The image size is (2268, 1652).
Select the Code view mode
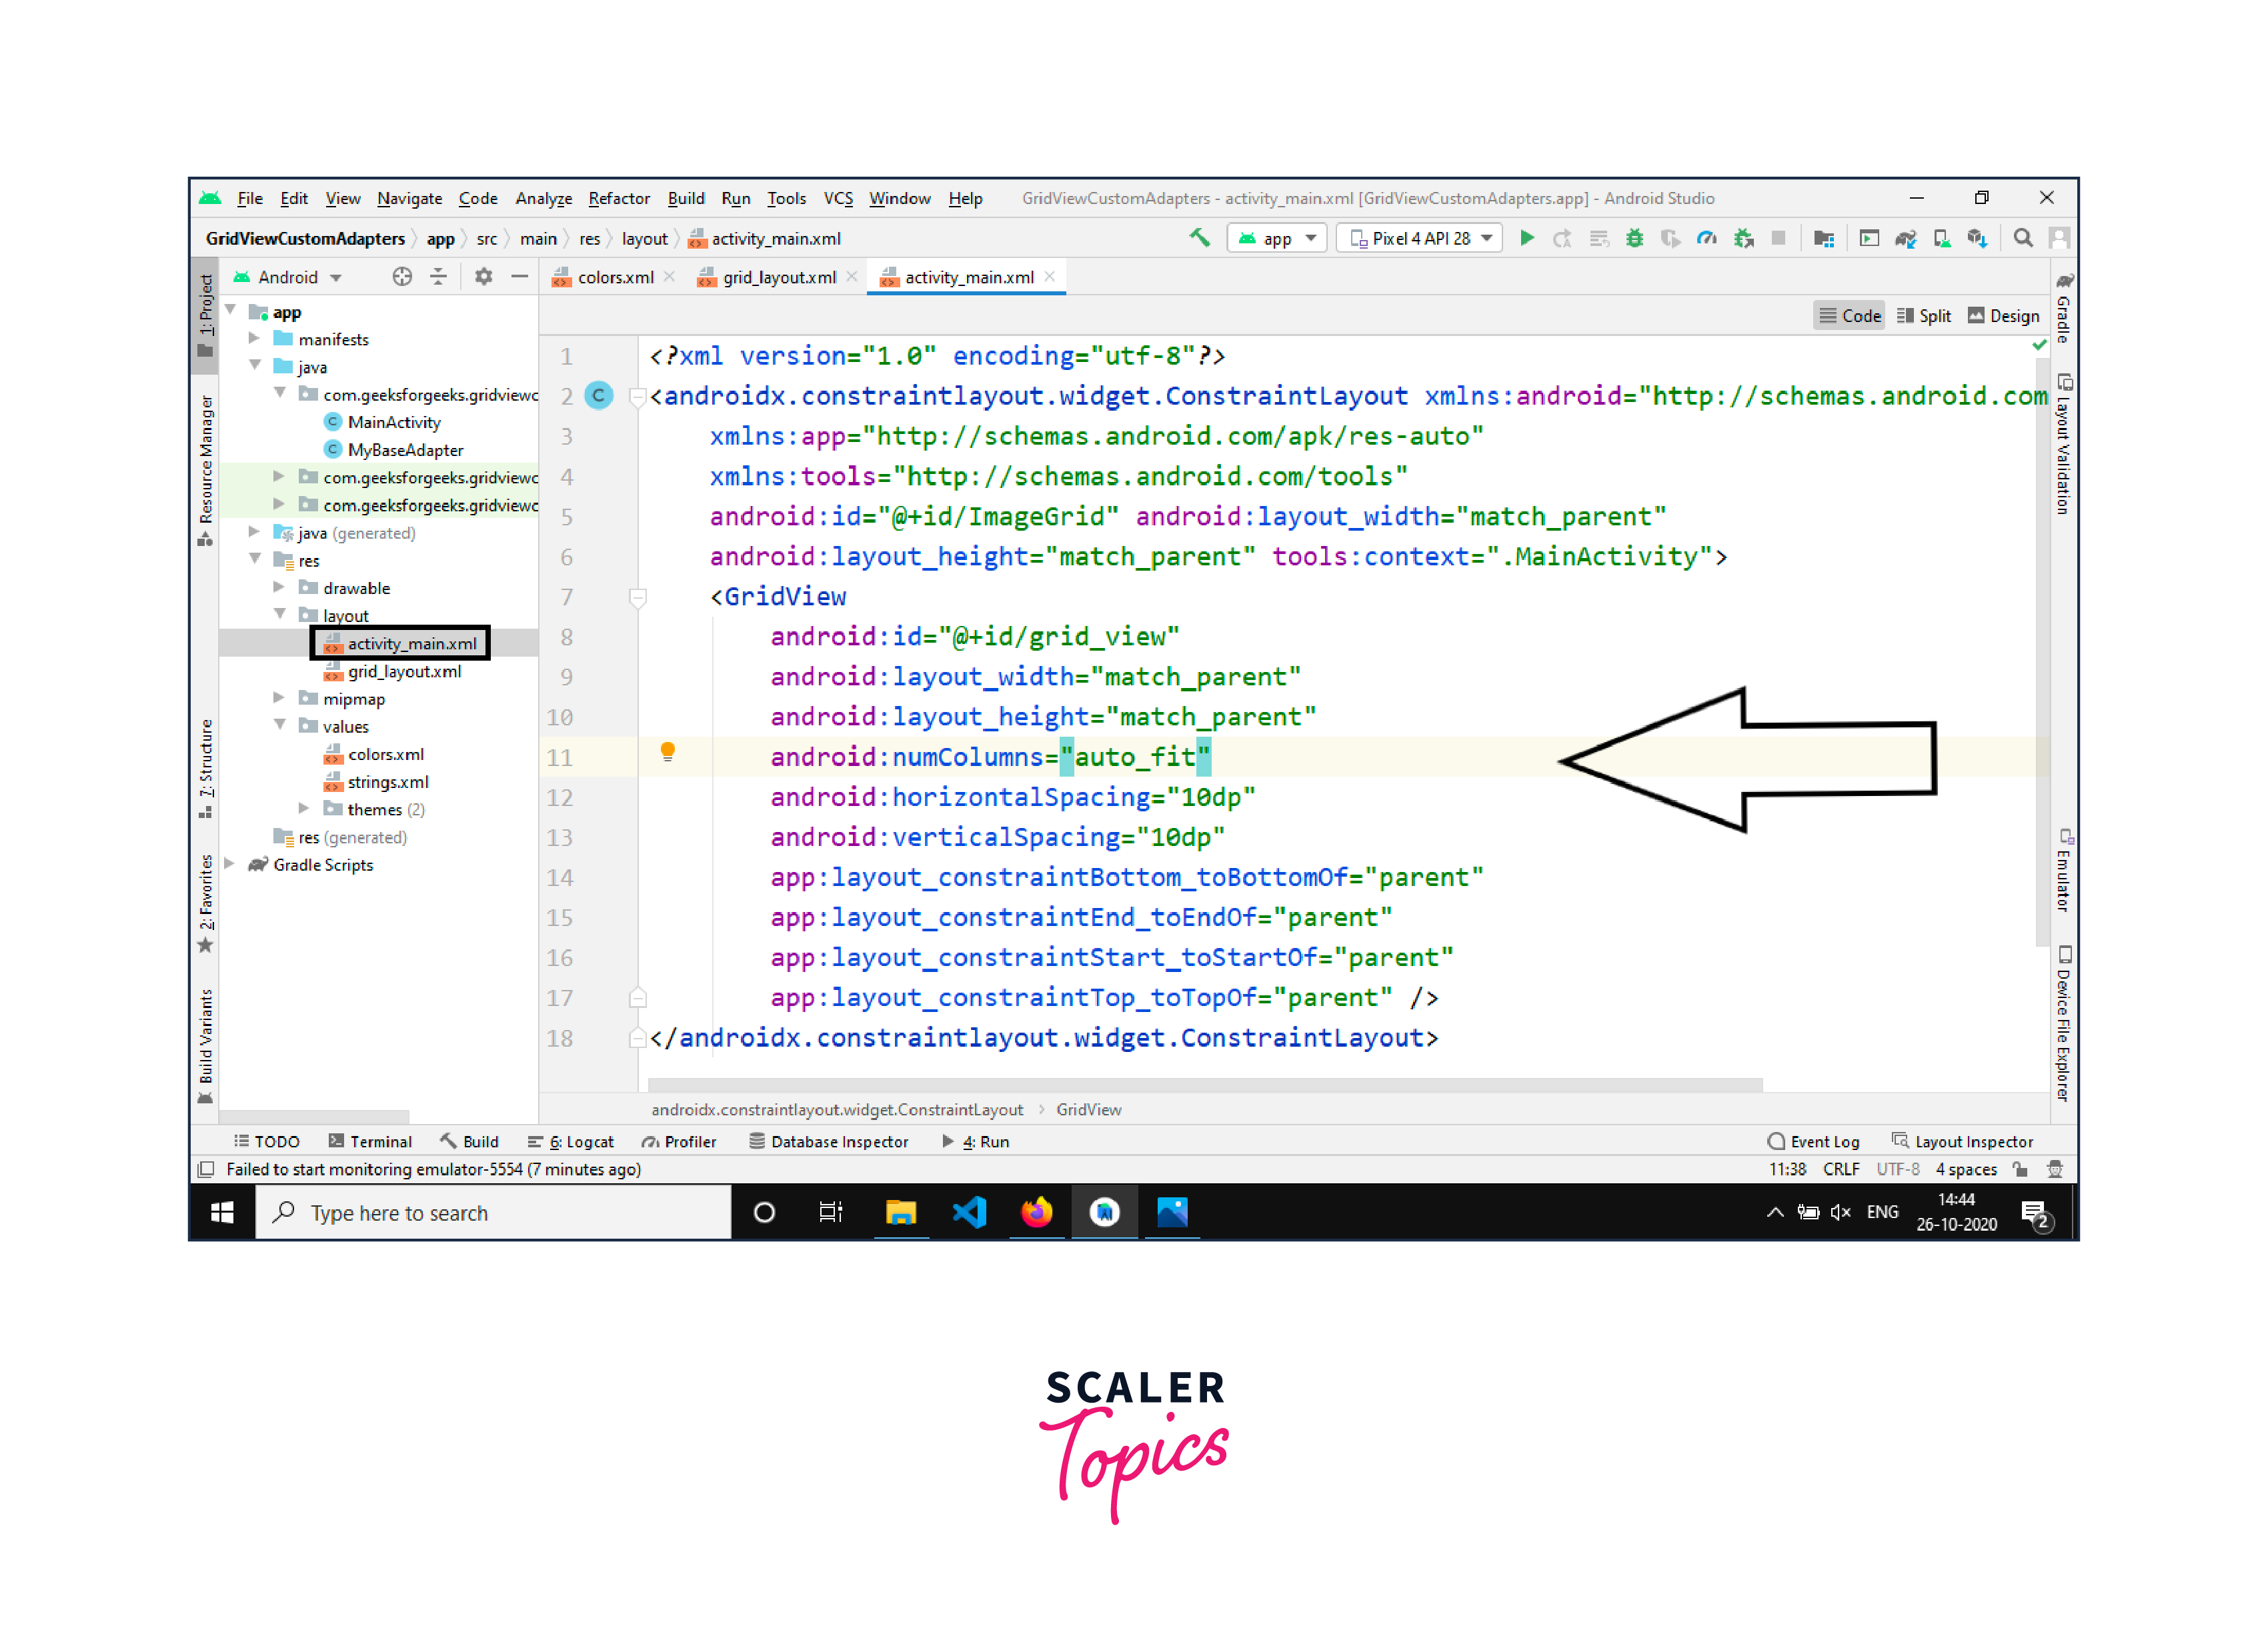pyautogui.click(x=1849, y=316)
